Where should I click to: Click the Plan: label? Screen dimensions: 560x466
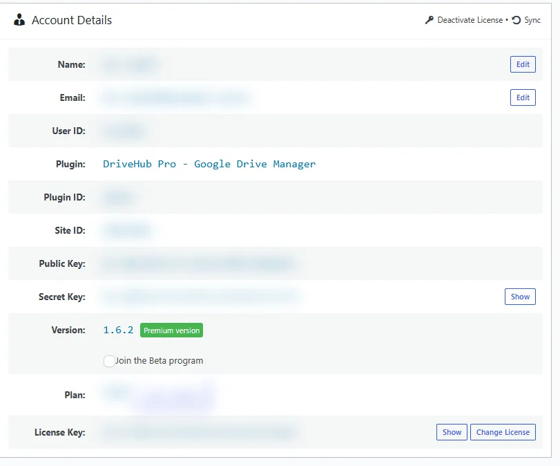75,395
